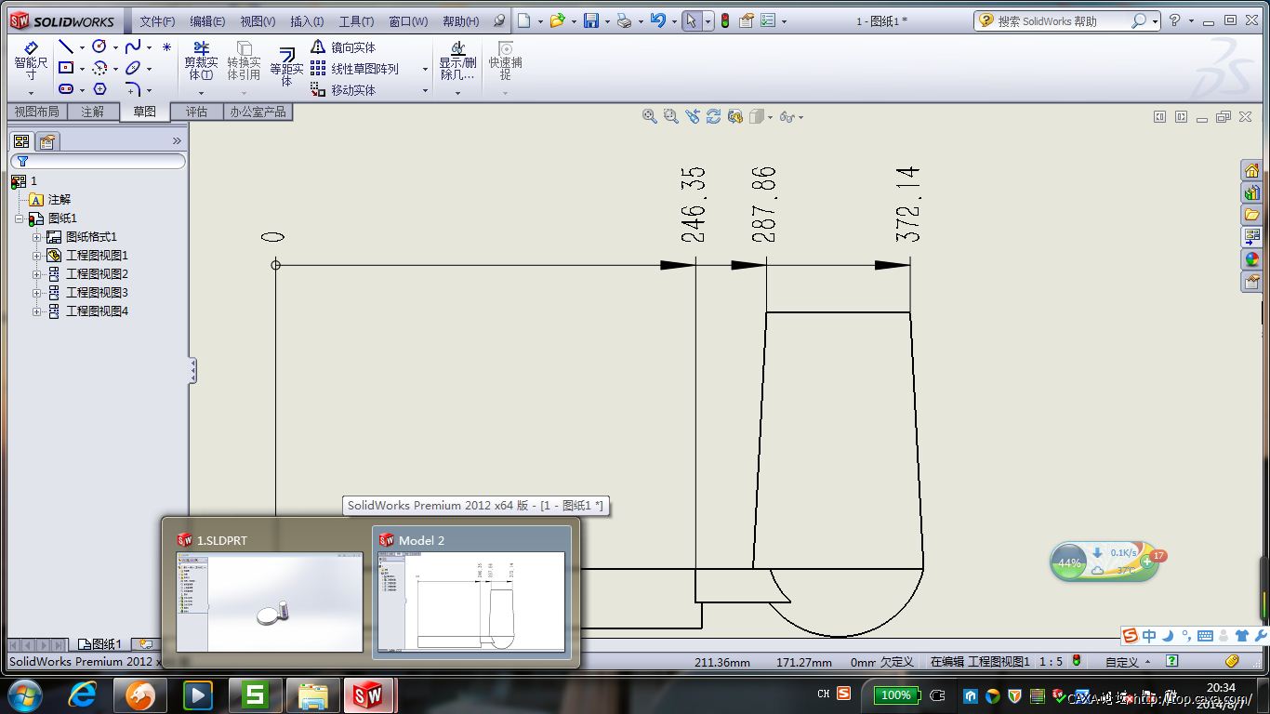Image resolution: width=1270 pixels, height=714 pixels.
Task: Pick the Circle sketch tool
Action: point(99,46)
